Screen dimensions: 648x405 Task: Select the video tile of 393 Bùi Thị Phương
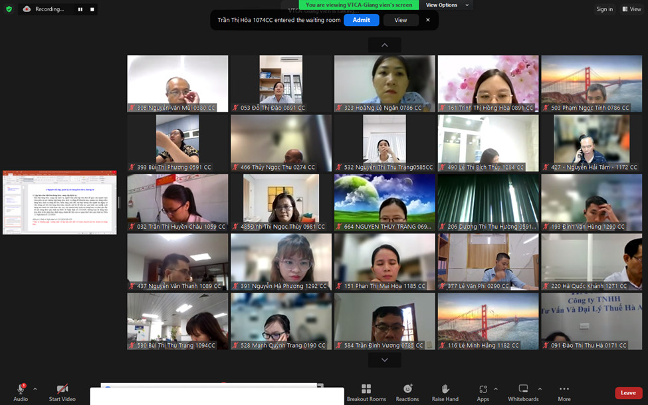pyautogui.click(x=177, y=143)
